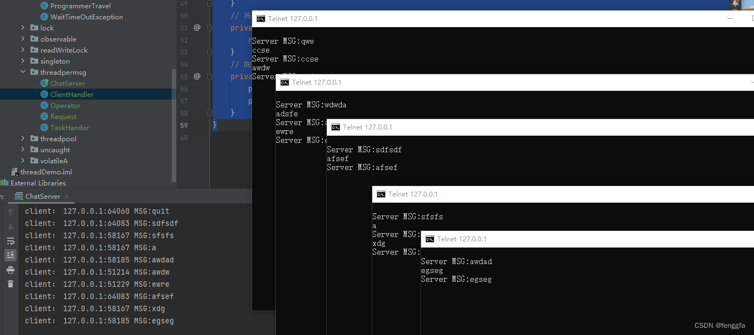Click 'MSG:quit' line in Run console
This screenshot has width=754, height=335.
tap(98, 211)
